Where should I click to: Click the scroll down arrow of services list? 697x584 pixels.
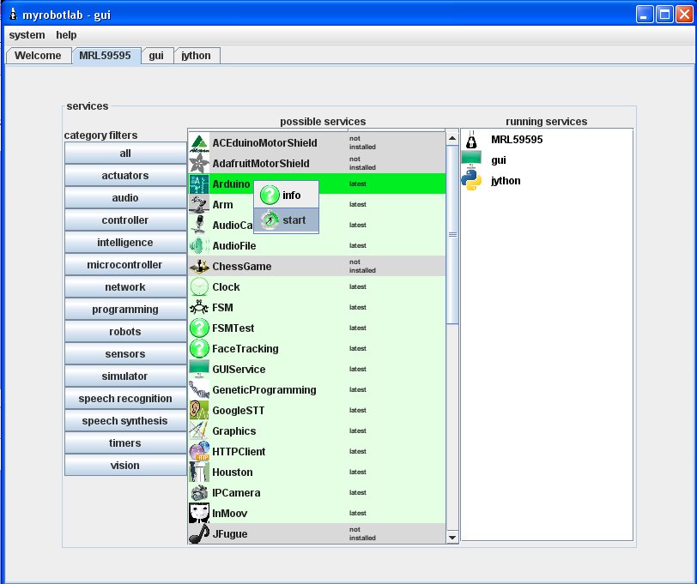(452, 537)
